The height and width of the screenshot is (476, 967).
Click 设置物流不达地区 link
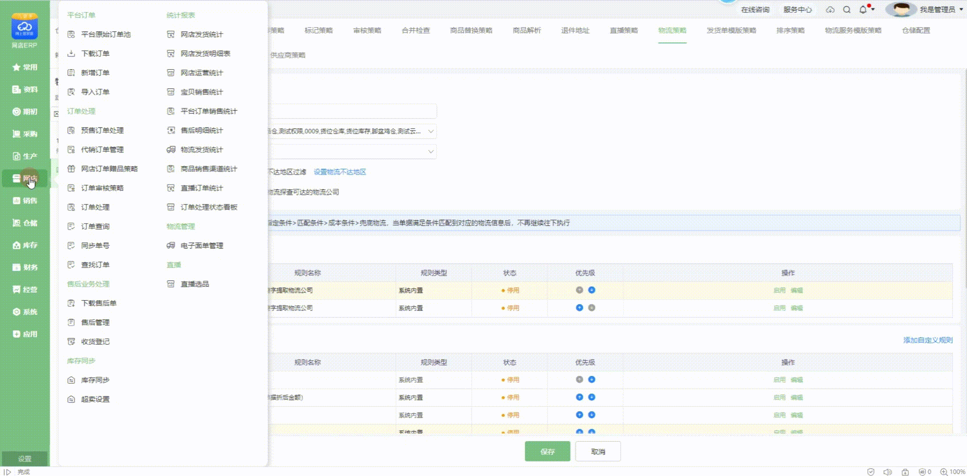[340, 172]
